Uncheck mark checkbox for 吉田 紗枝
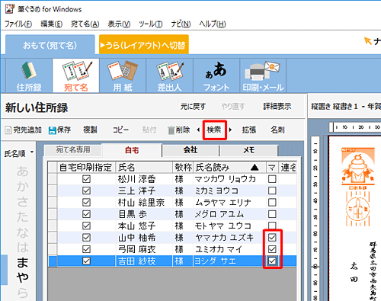Image resolution: width=381 pixels, height=301 pixels. 272,261
